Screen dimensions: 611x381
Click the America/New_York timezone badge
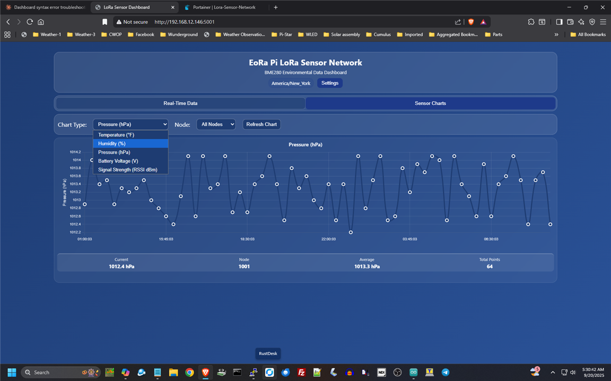[291, 83]
